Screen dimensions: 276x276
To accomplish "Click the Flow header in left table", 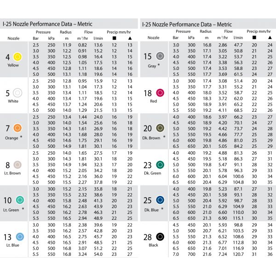I will (x=88, y=32).
